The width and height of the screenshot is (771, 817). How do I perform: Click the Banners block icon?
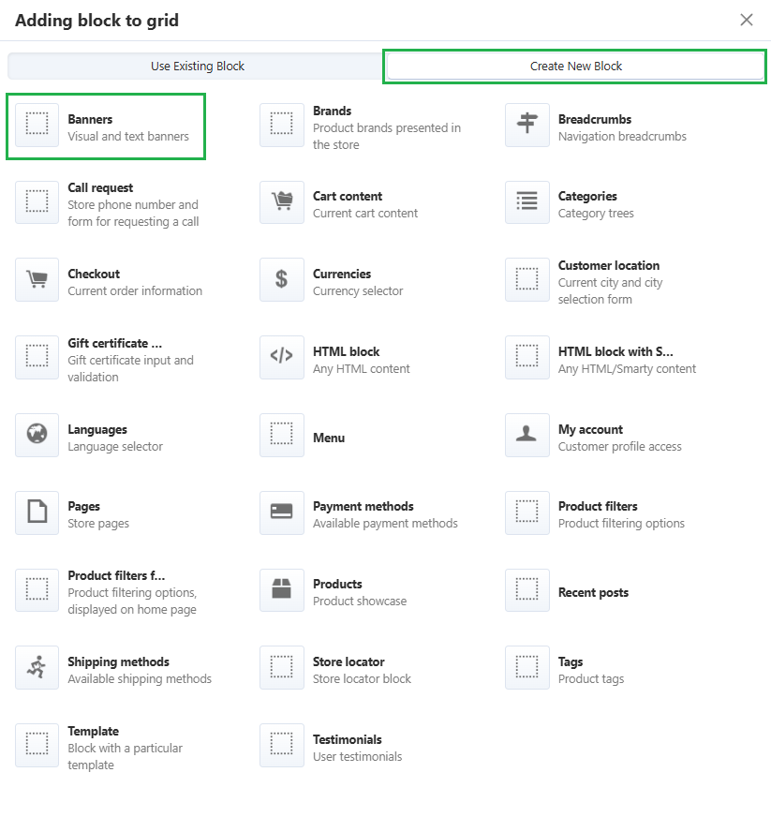[37, 125]
